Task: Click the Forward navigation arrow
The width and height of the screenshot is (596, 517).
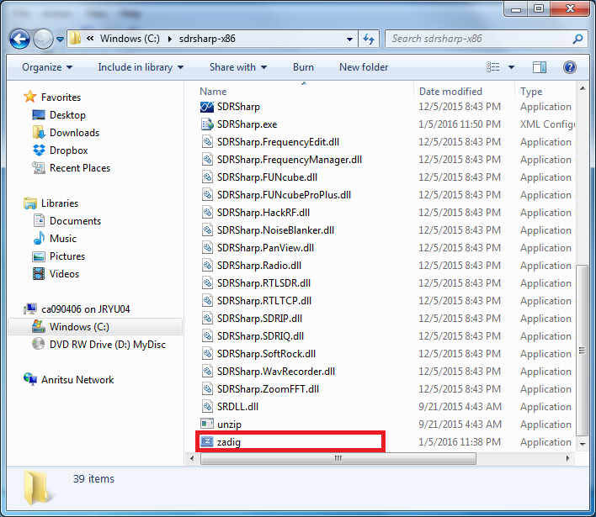Action: tap(43, 39)
